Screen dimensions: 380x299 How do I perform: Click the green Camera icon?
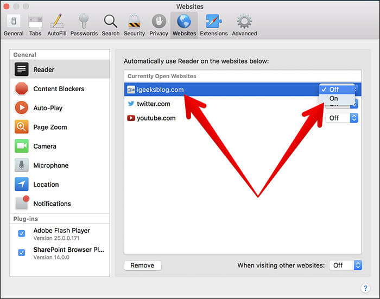(21, 146)
